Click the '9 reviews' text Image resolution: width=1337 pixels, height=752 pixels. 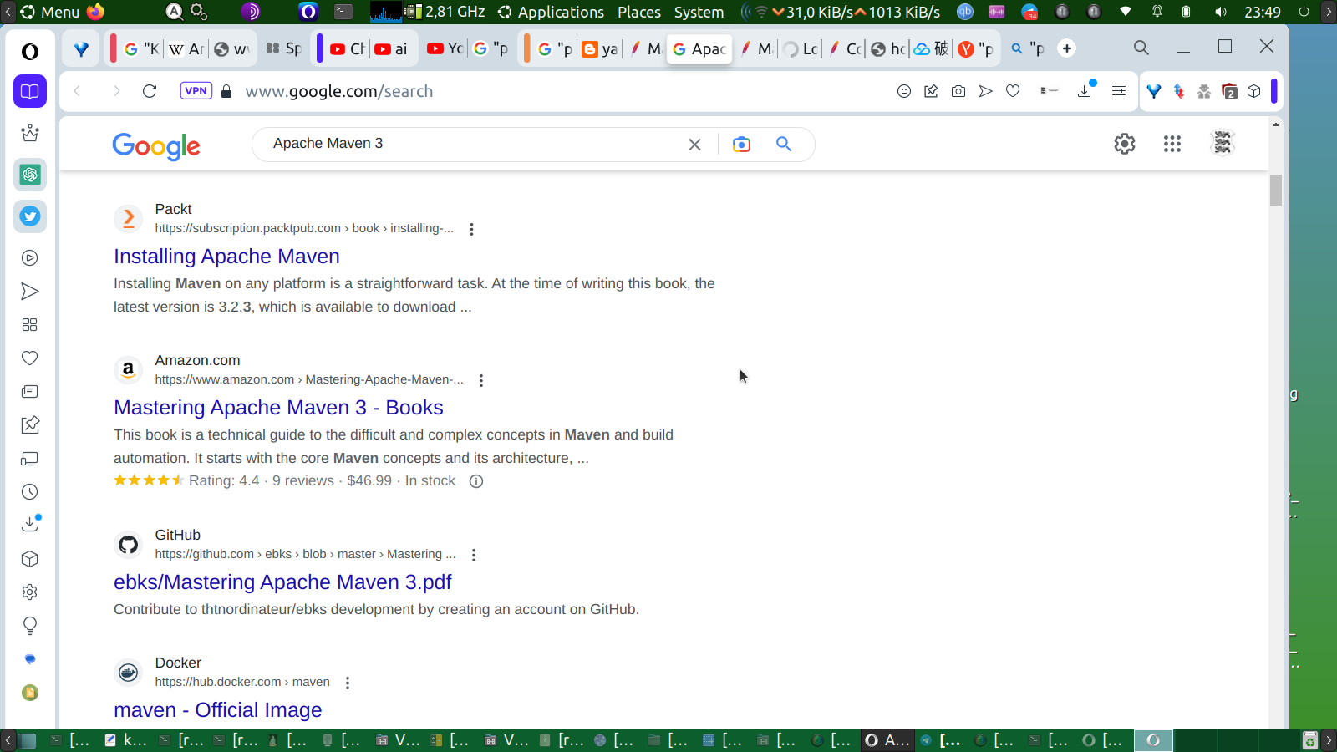coord(302,481)
